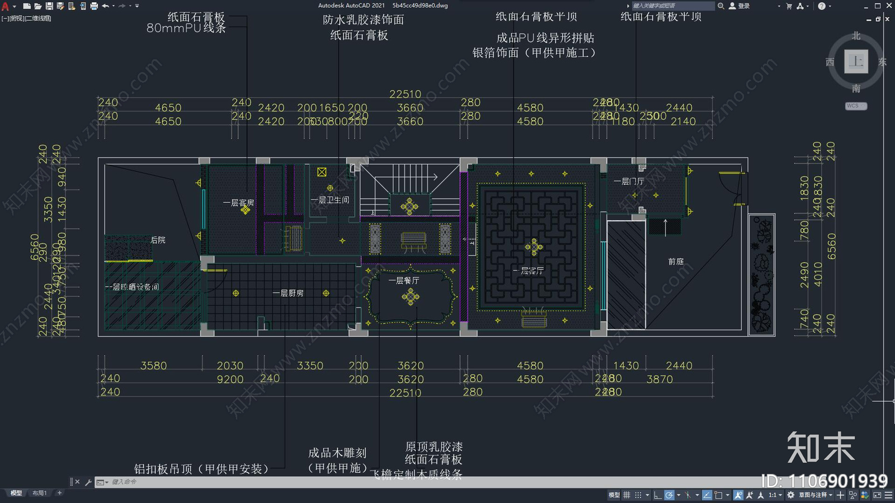
Task: Open recent commands icon in command line
Action: tap(101, 482)
